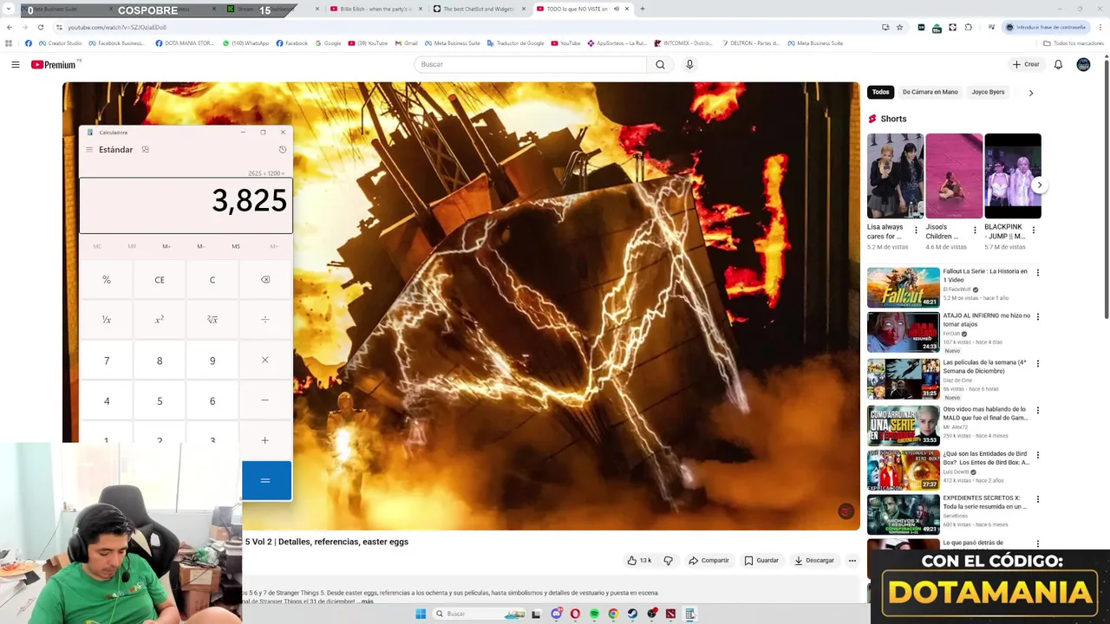Image resolution: width=1110 pixels, height=624 pixels.
Task: Open a new browser tab
Action: (642, 9)
